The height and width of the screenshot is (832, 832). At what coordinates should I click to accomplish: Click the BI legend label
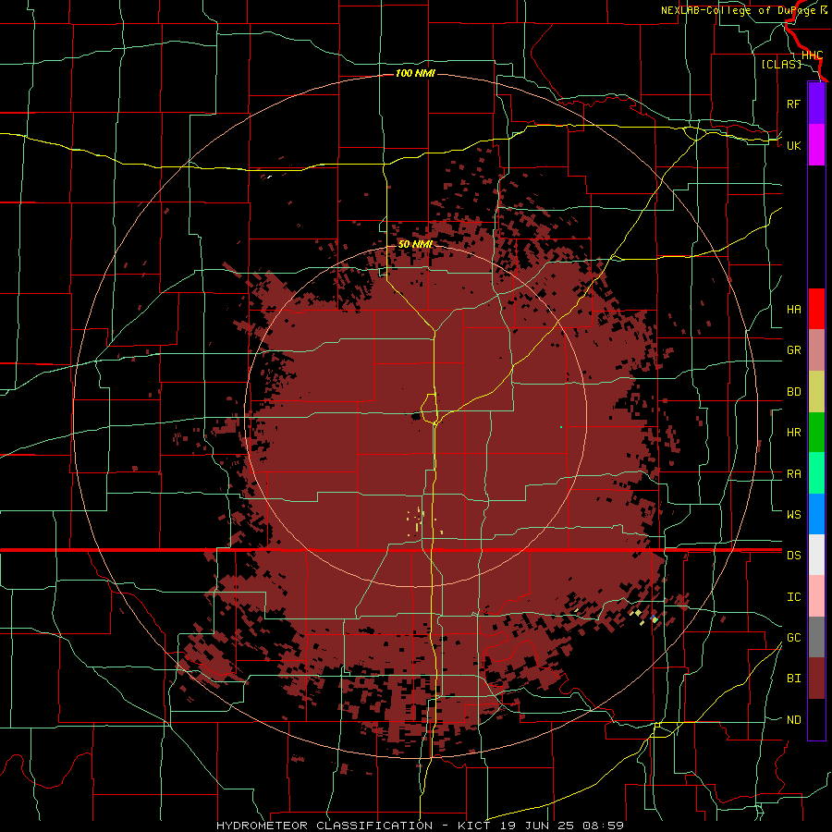point(793,679)
